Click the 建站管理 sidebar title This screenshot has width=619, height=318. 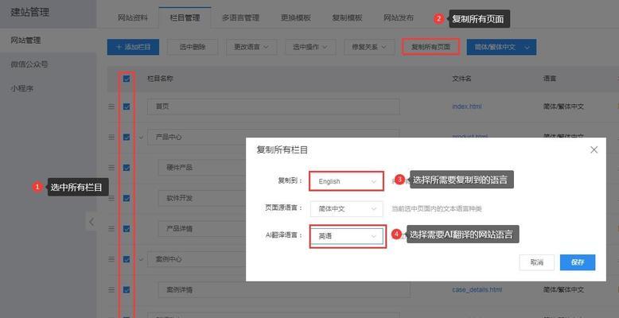point(30,12)
